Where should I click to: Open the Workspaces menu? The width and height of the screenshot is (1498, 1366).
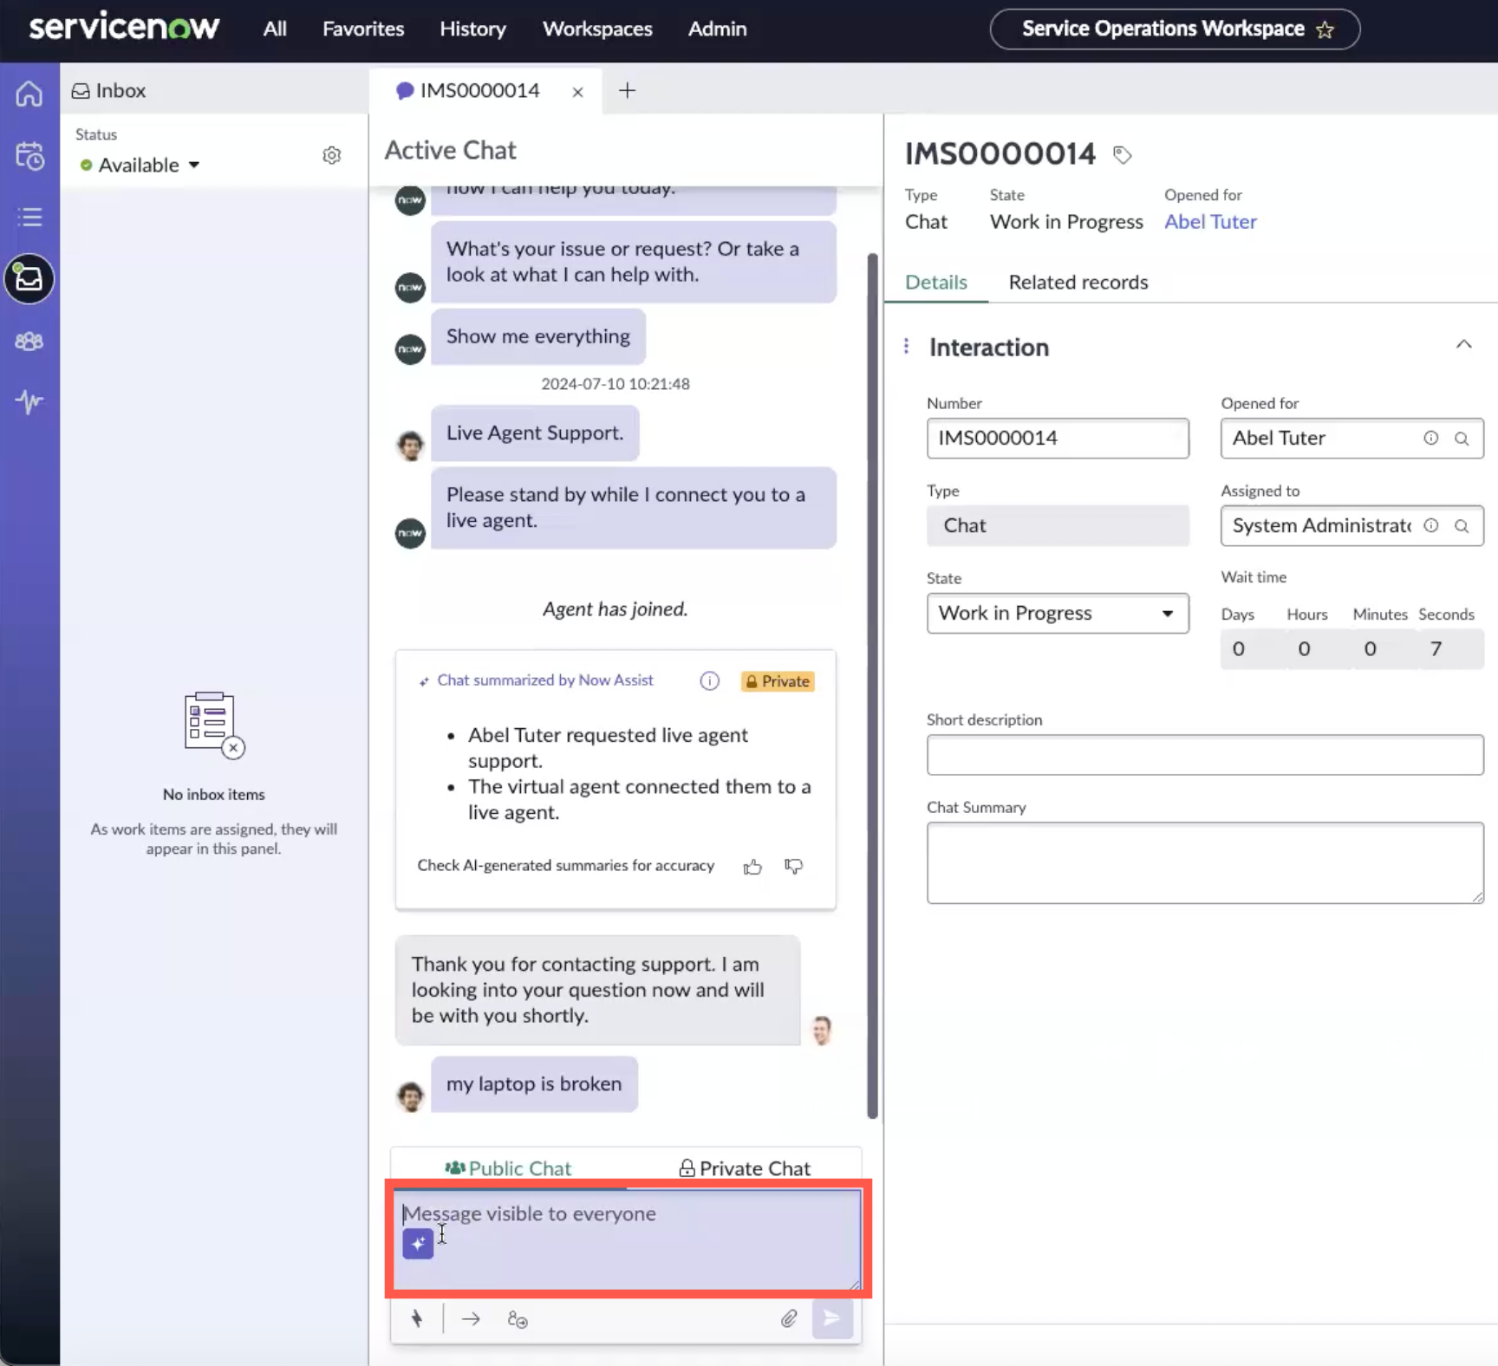[x=597, y=29]
